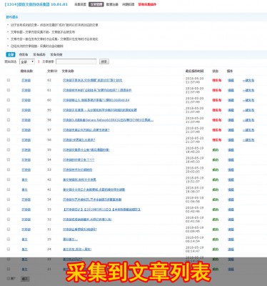Open the title link of article ID 58

click(x=108, y=120)
